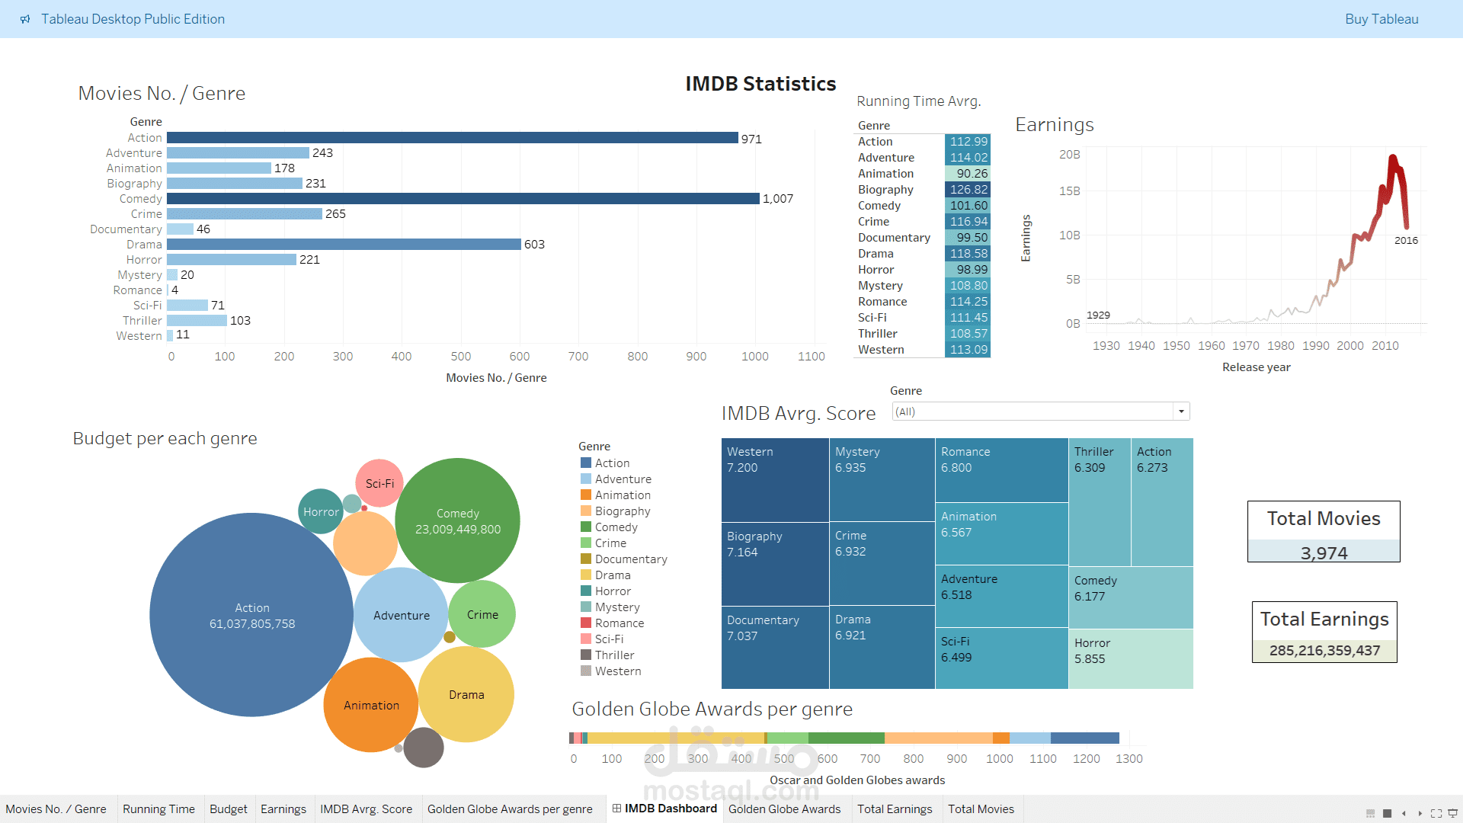Viewport: 1463px width, 823px height.
Task: Open the Total Movies tab
Action: pos(981,809)
